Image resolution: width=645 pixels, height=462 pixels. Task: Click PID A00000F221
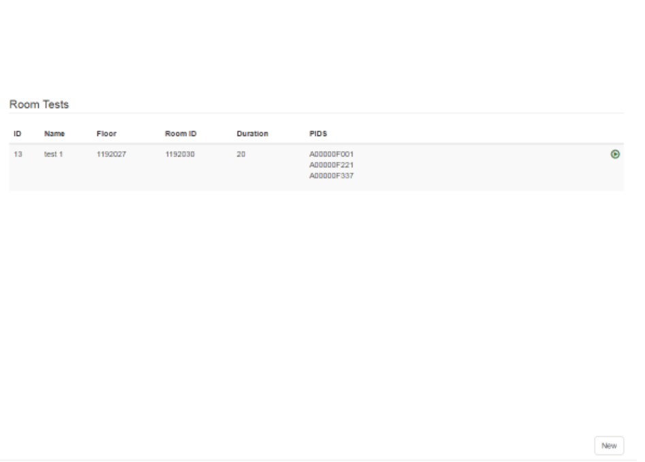pyautogui.click(x=331, y=165)
